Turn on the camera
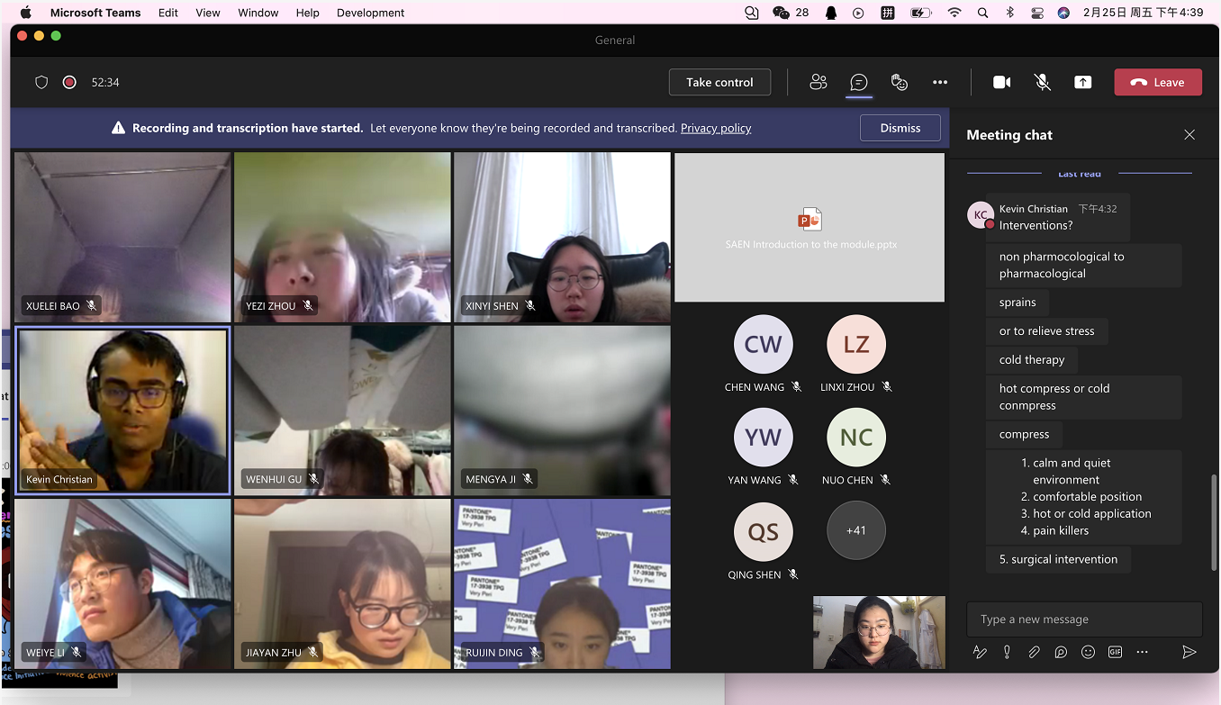 pyautogui.click(x=1001, y=82)
